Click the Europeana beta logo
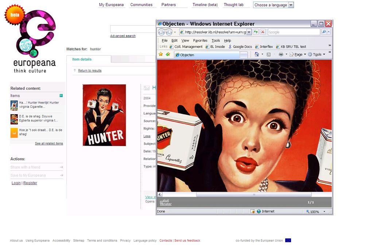372x248 pixels. (x=31, y=39)
